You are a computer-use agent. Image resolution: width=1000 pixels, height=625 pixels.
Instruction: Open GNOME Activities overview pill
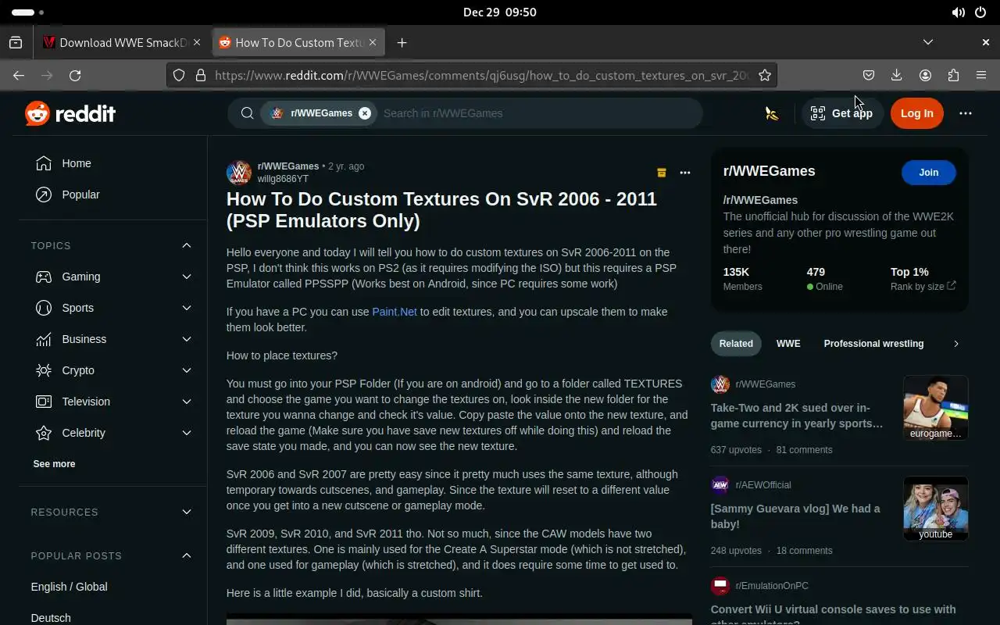(x=28, y=12)
